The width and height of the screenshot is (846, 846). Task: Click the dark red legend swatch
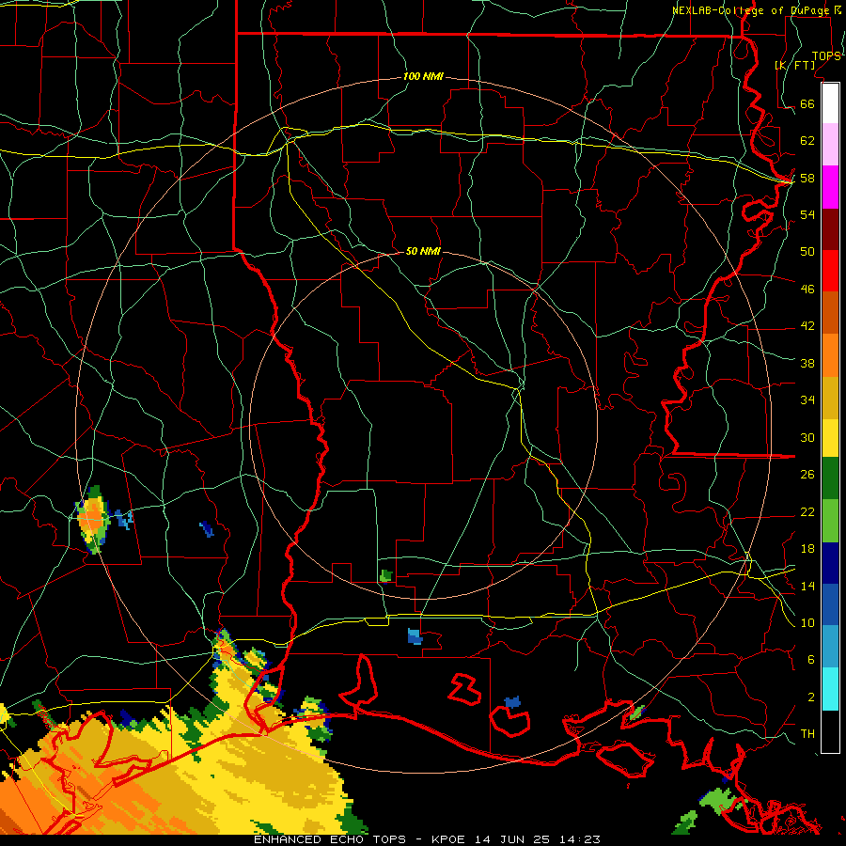tap(830, 229)
